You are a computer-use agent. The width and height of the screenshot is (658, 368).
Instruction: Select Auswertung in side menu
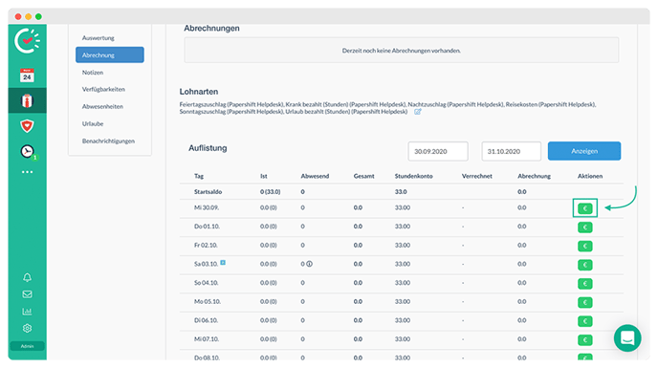point(99,38)
